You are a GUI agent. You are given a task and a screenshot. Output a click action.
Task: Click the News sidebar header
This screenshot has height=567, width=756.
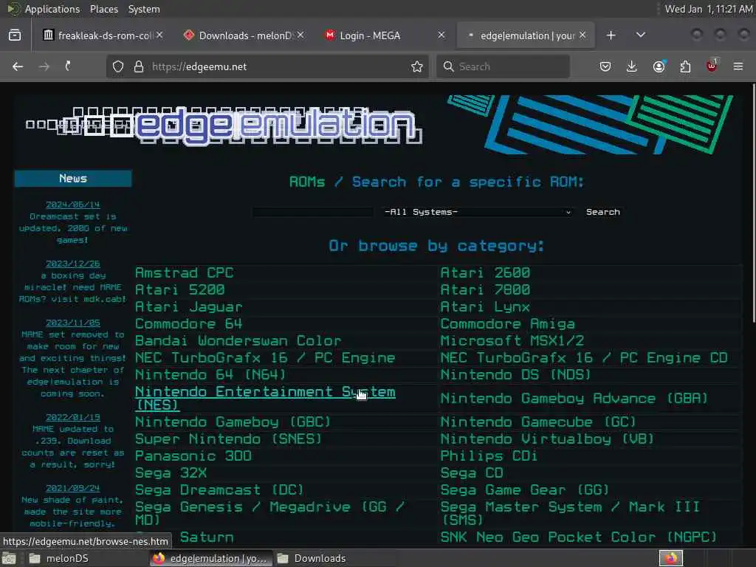click(73, 179)
